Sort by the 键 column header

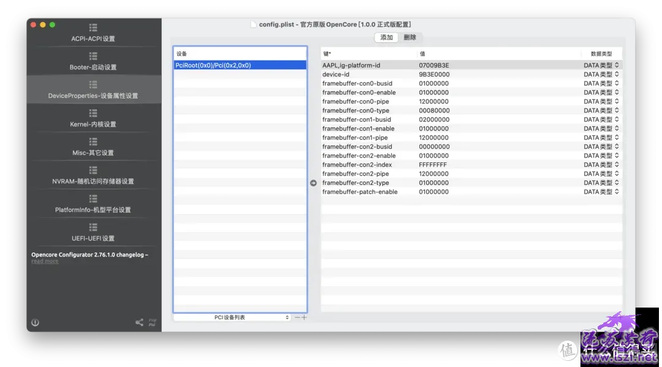tap(369, 54)
